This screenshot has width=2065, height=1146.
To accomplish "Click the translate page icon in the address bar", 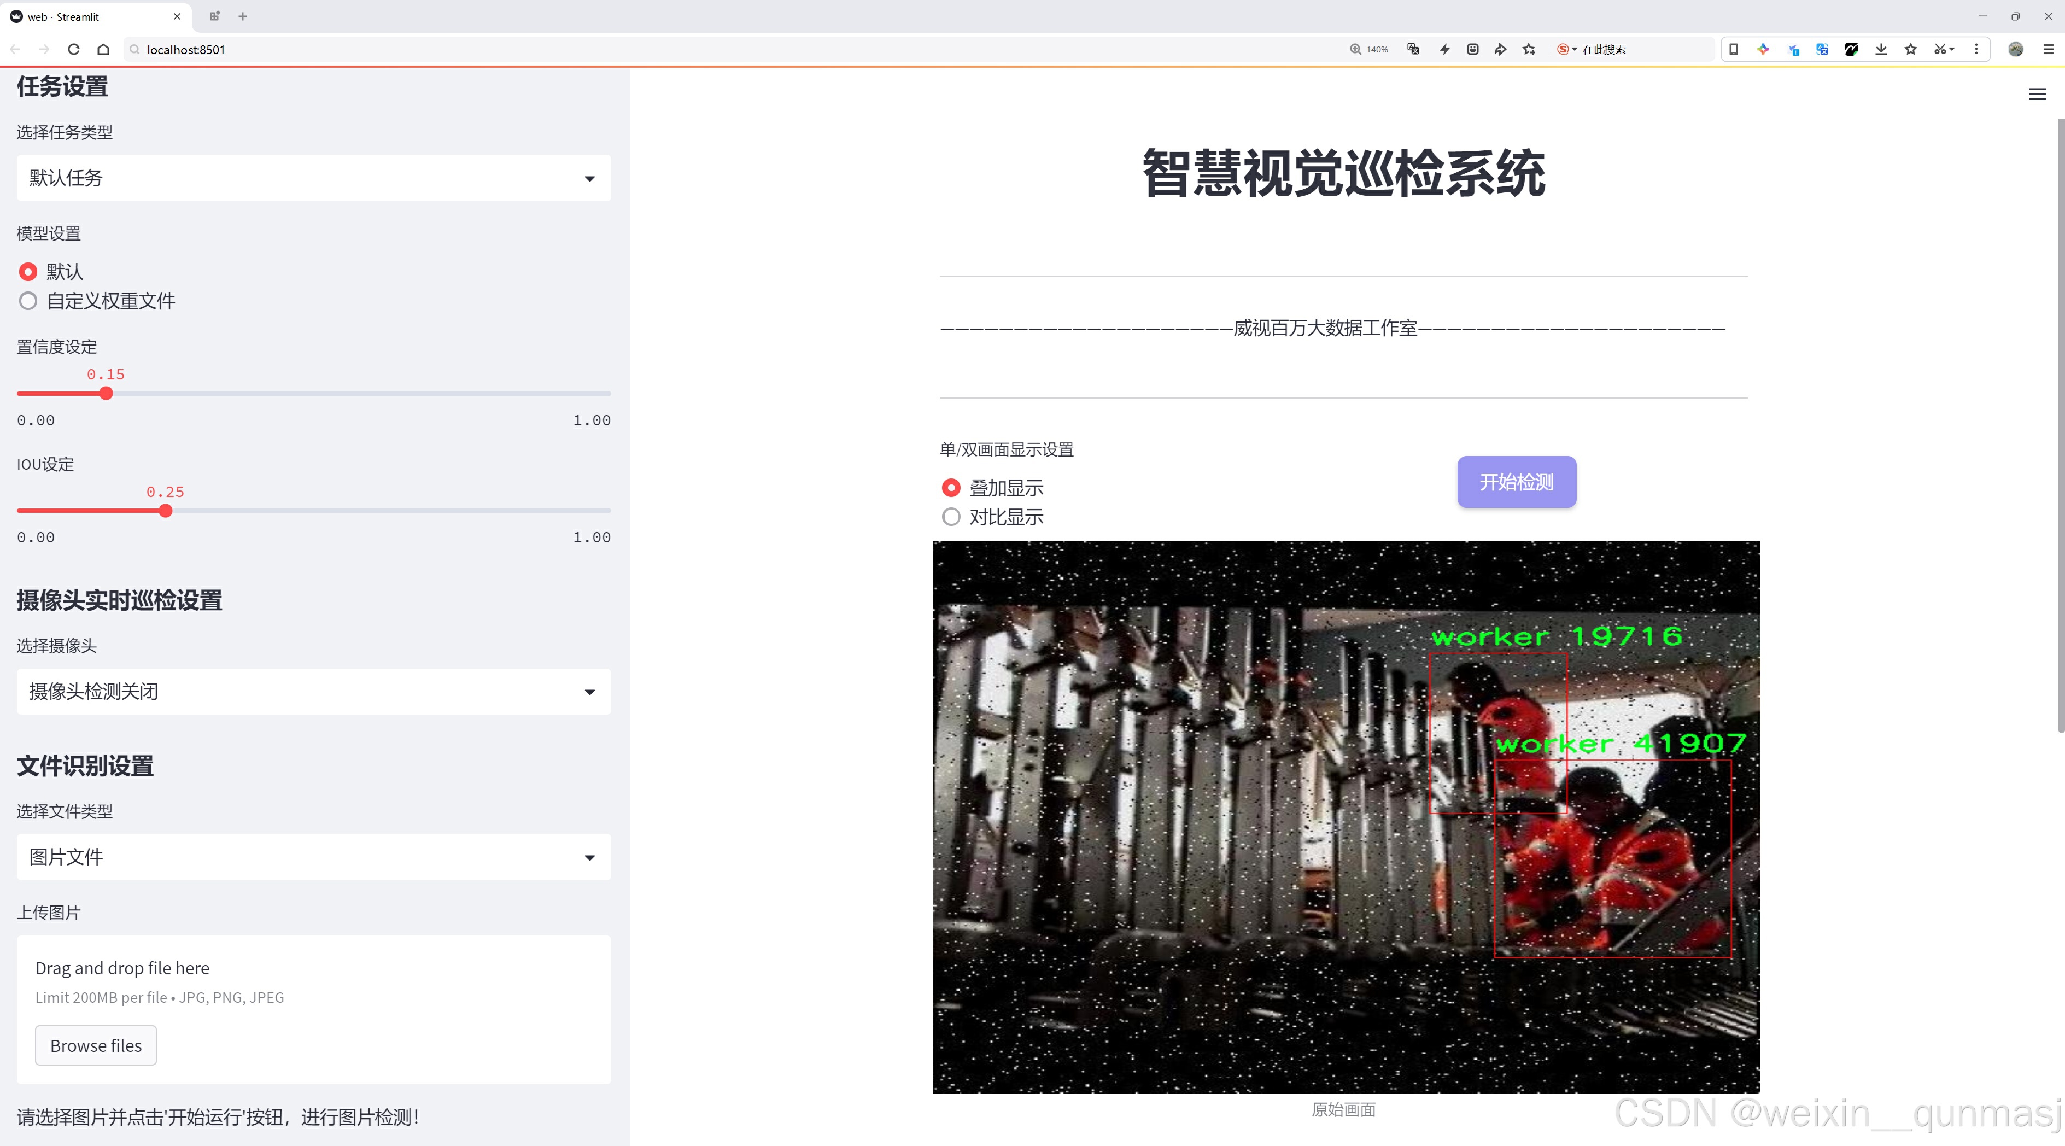I will coord(1413,50).
